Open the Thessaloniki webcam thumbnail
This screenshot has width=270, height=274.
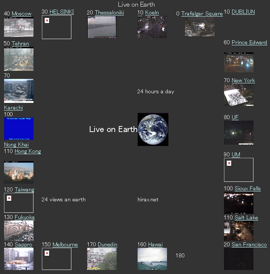click(102, 27)
